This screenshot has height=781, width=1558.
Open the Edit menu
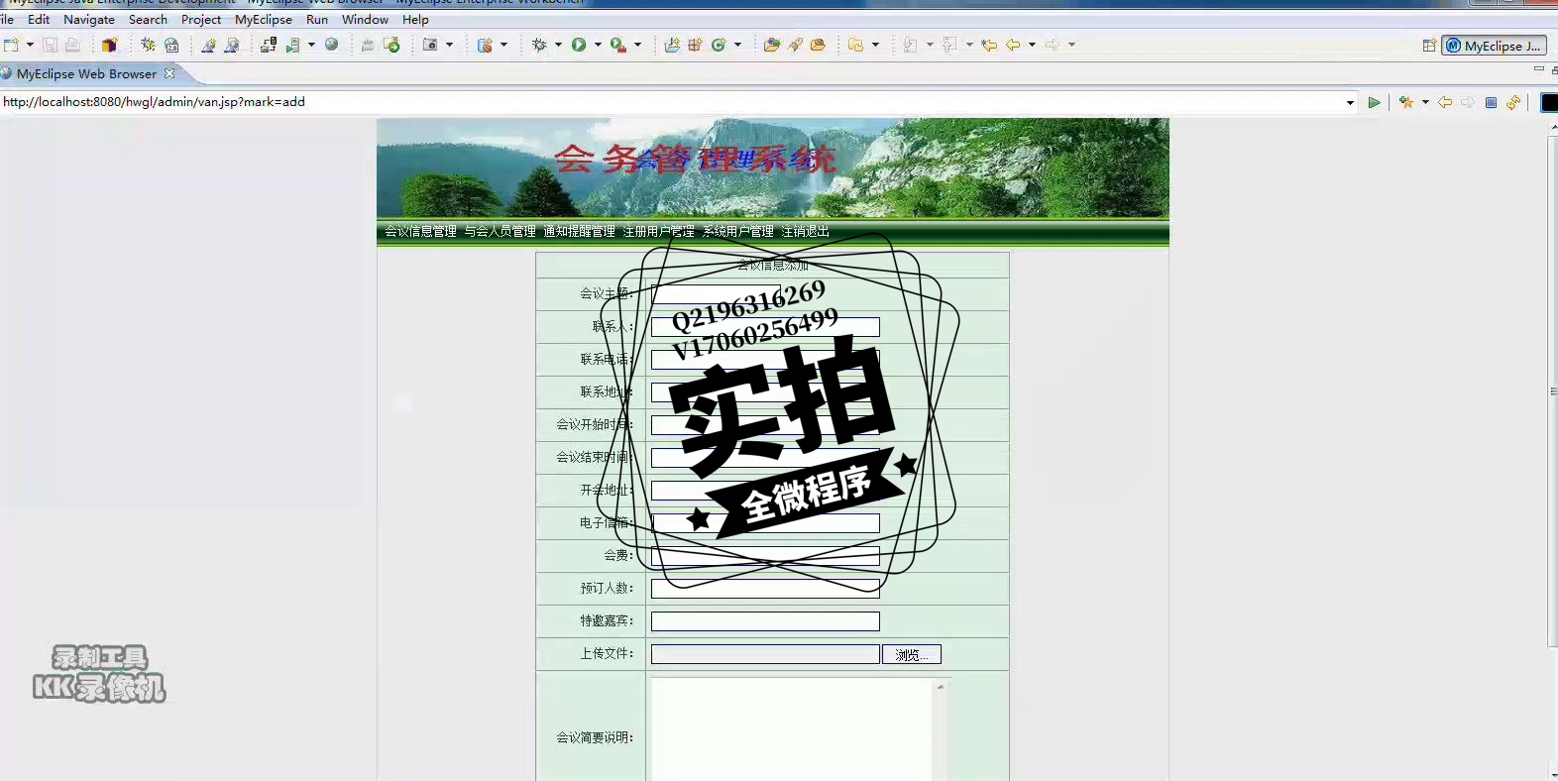[x=39, y=20]
